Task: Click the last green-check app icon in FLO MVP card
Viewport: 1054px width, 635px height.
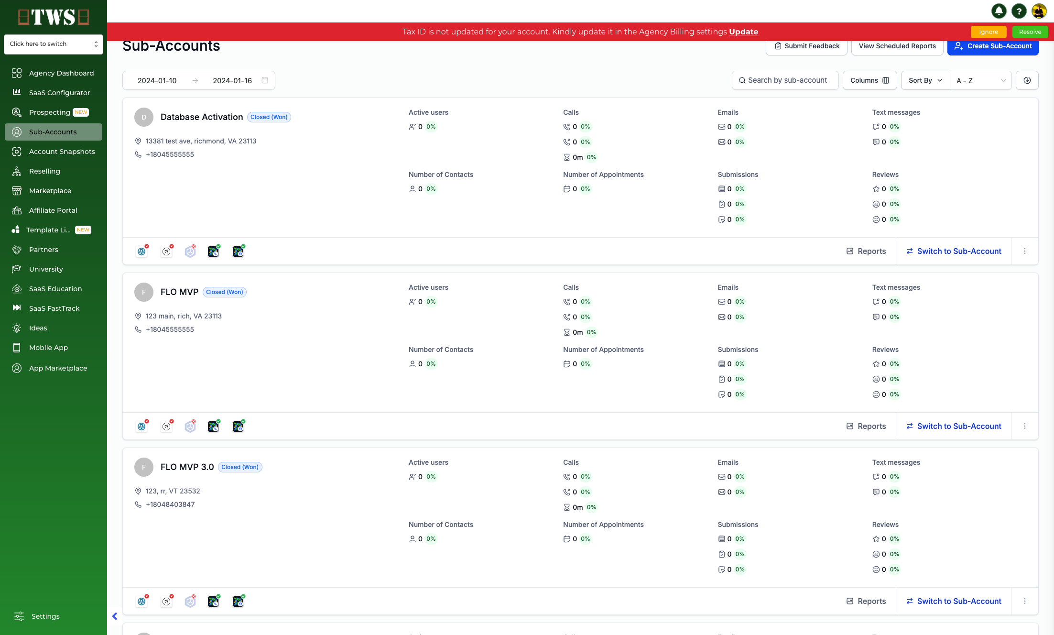Action: (x=238, y=426)
